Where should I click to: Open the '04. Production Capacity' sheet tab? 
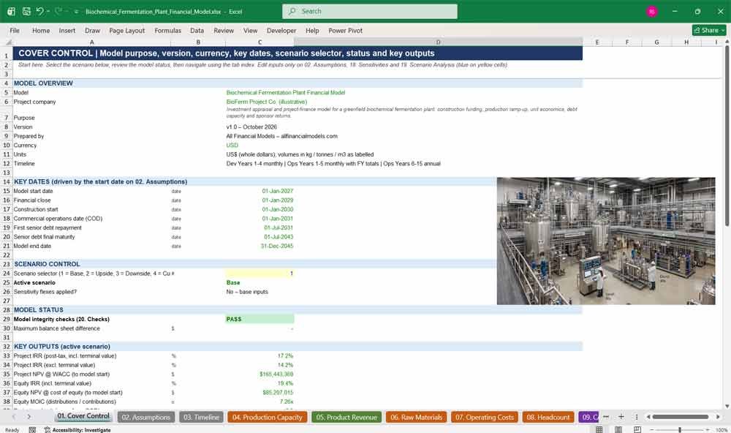tap(268, 417)
